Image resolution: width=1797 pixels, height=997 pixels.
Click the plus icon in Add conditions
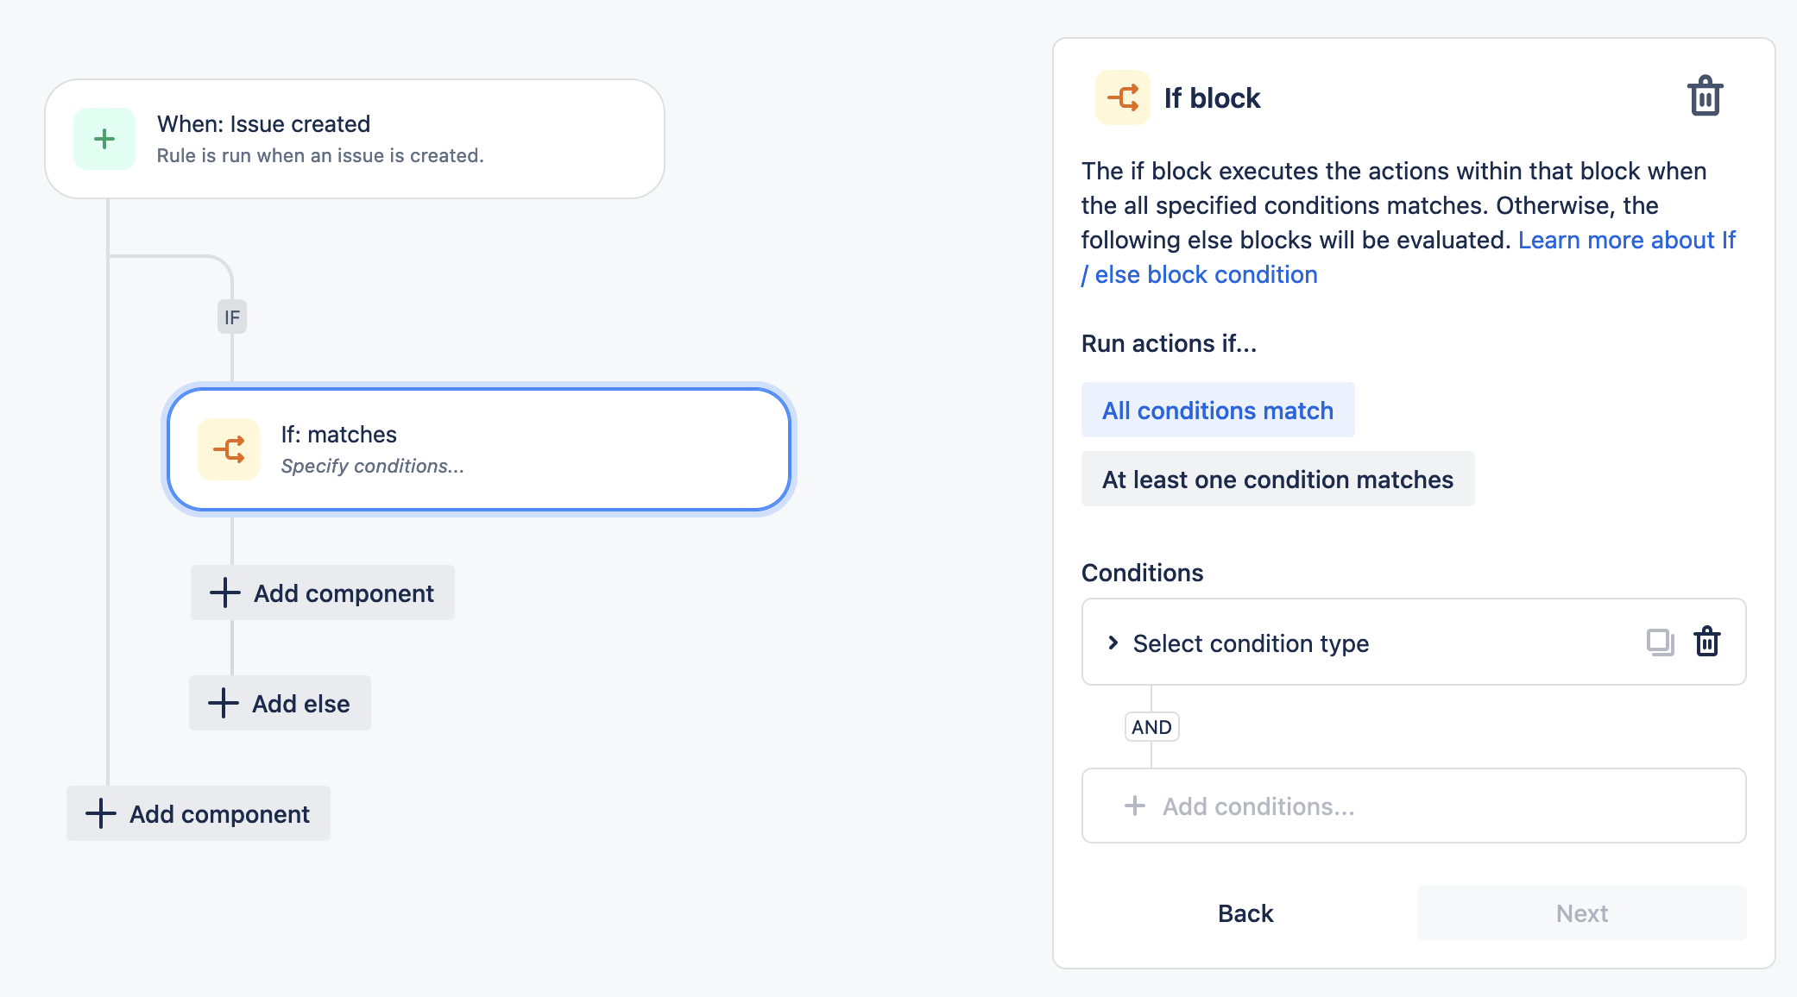click(x=1133, y=806)
